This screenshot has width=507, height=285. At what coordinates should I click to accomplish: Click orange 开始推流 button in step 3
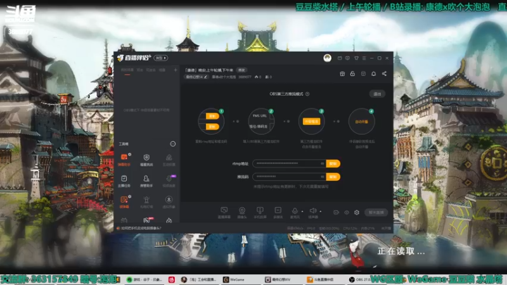(x=311, y=122)
